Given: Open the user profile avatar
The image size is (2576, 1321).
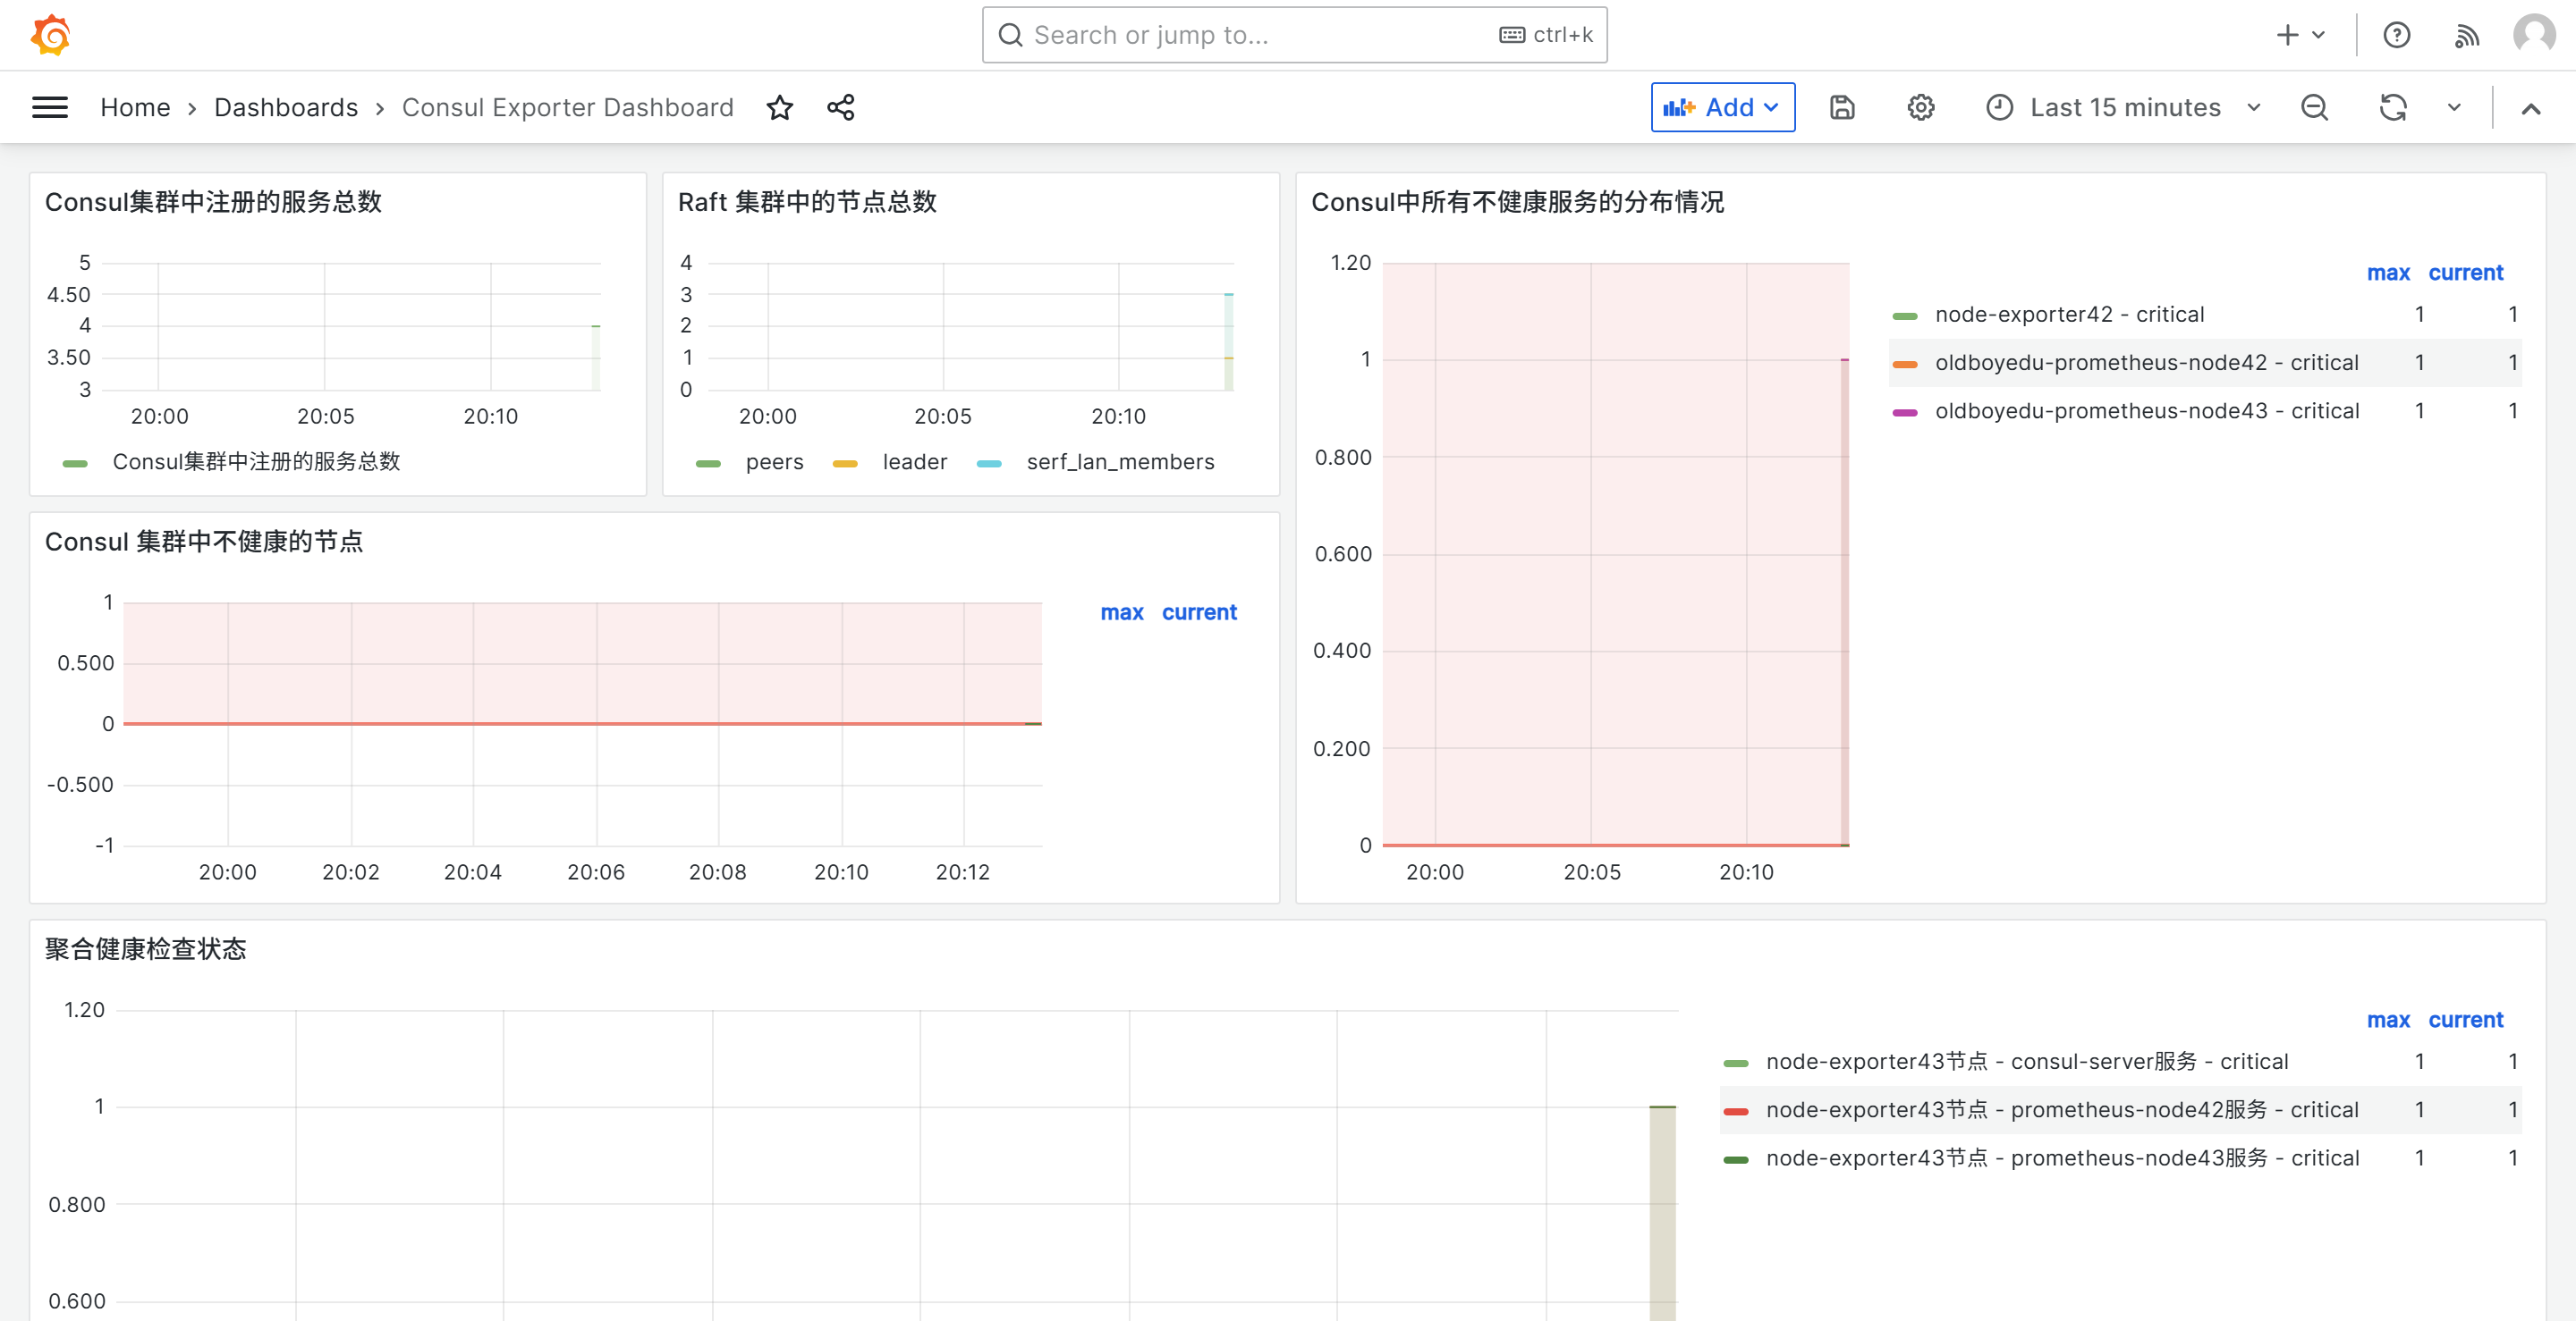Looking at the screenshot, I should point(2534,35).
